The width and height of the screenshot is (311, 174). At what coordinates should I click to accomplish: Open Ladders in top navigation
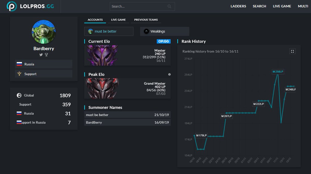238,6
